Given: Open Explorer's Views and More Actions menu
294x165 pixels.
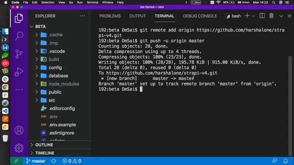Looking at the screenshot, I should 83,16.
